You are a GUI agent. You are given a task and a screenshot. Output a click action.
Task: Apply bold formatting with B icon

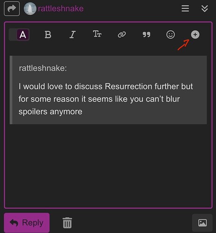click(x=48, y=34)
